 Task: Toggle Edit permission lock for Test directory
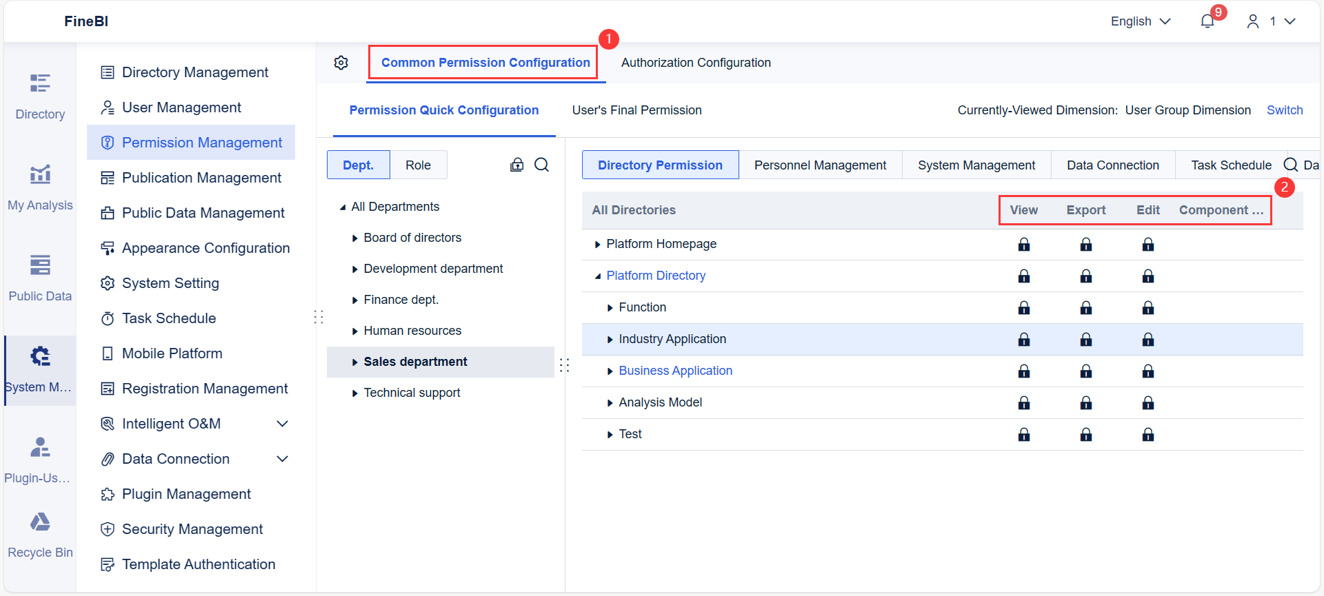point(1148,435)
